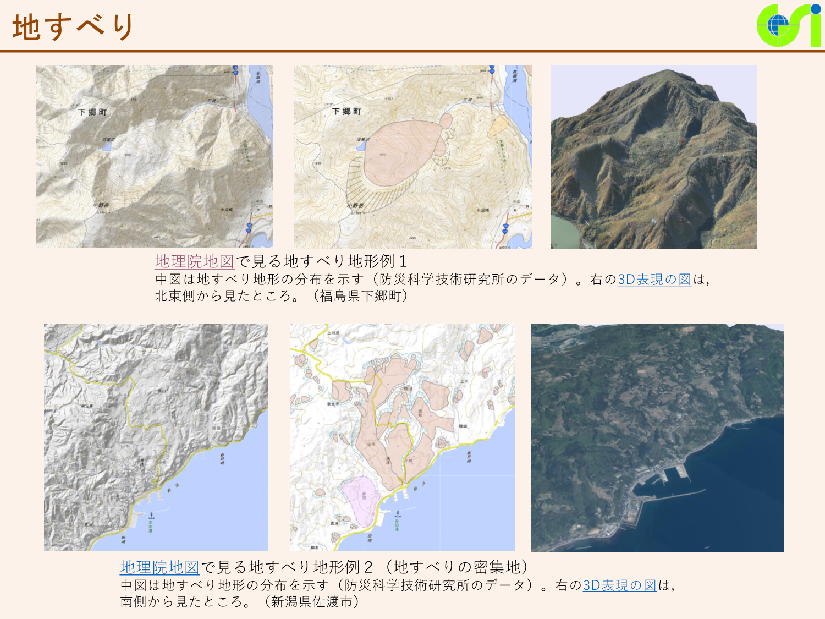Open the 3D表現の図 link for example 2
The height and width of the screenshot is (619, 825).
(620, 585)
